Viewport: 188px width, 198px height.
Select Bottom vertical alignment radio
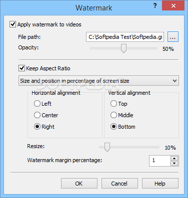tap(113, 127)
